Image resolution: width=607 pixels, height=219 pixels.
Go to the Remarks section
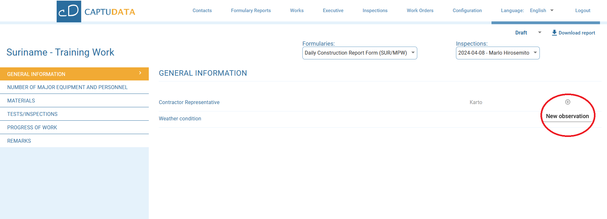(19, 141)
